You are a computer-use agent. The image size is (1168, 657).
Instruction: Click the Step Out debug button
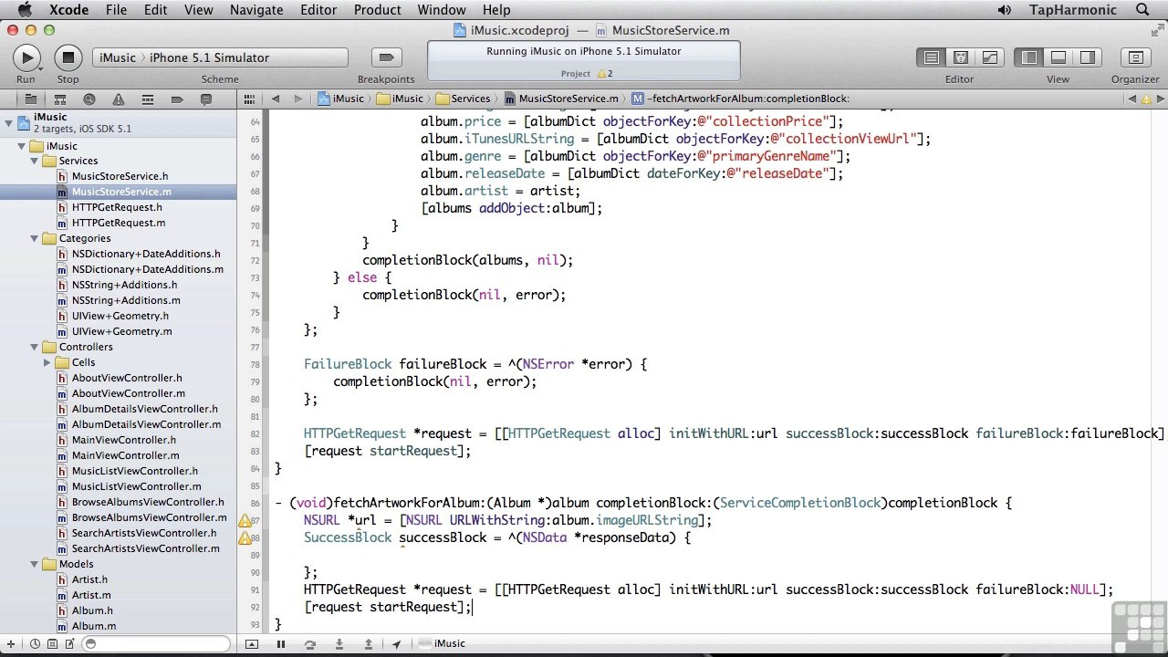[369, 644]
